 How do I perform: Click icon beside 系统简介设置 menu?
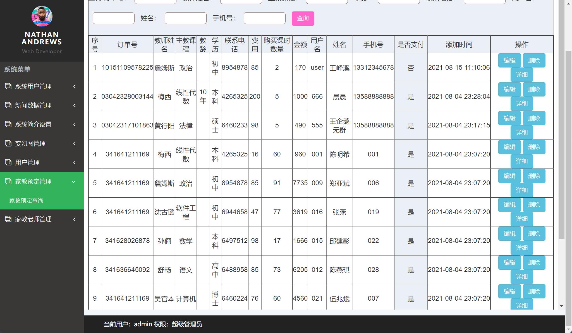pyautogui.click(x=8, y=124)
